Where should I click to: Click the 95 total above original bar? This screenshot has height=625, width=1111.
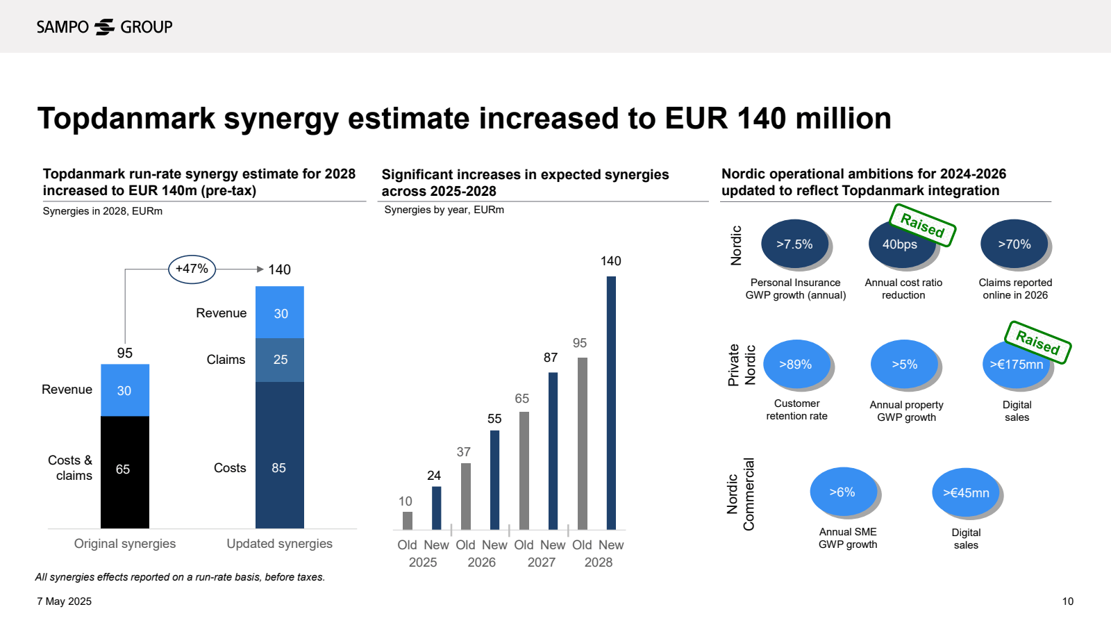[x=125, y=353]
